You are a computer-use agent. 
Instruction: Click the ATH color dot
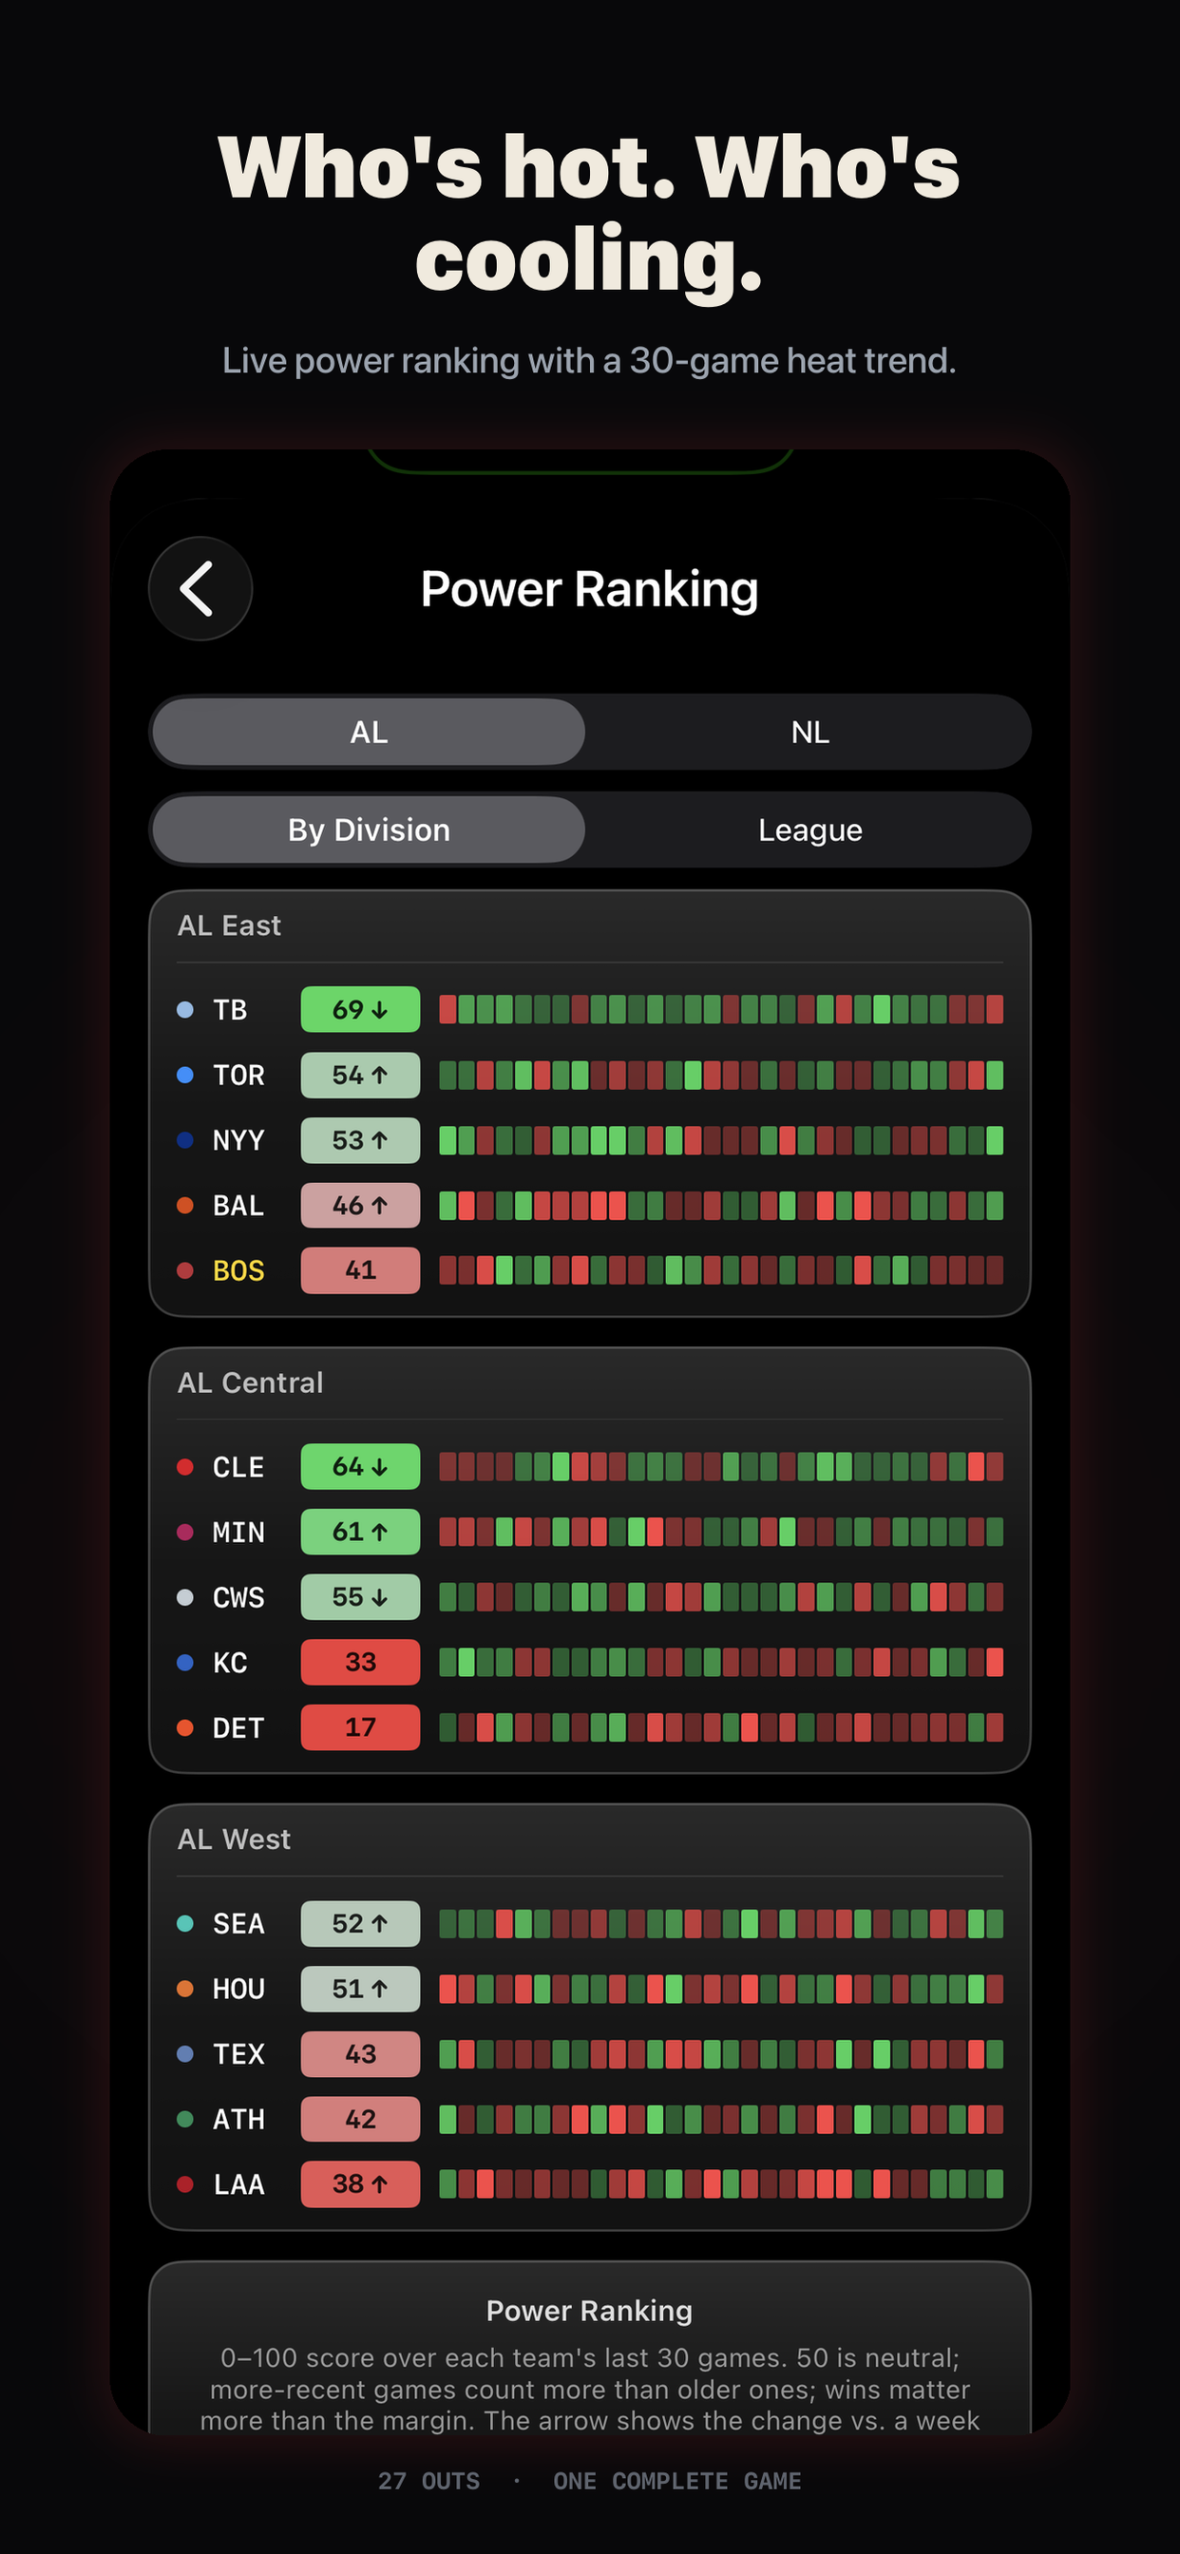tap(184, 2119)
